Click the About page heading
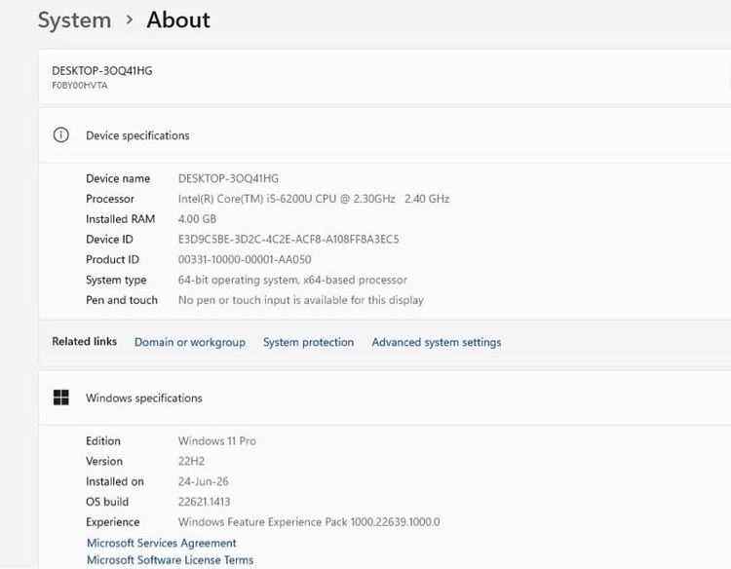 (178, 20)
